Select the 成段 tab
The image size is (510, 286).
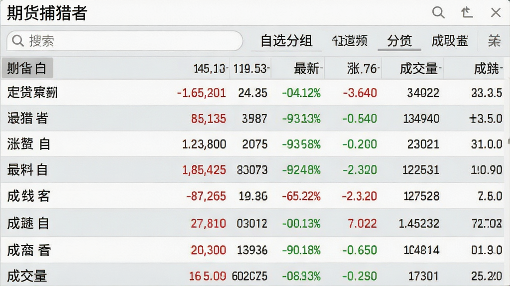pyautogui.click(x=450, y=41)
